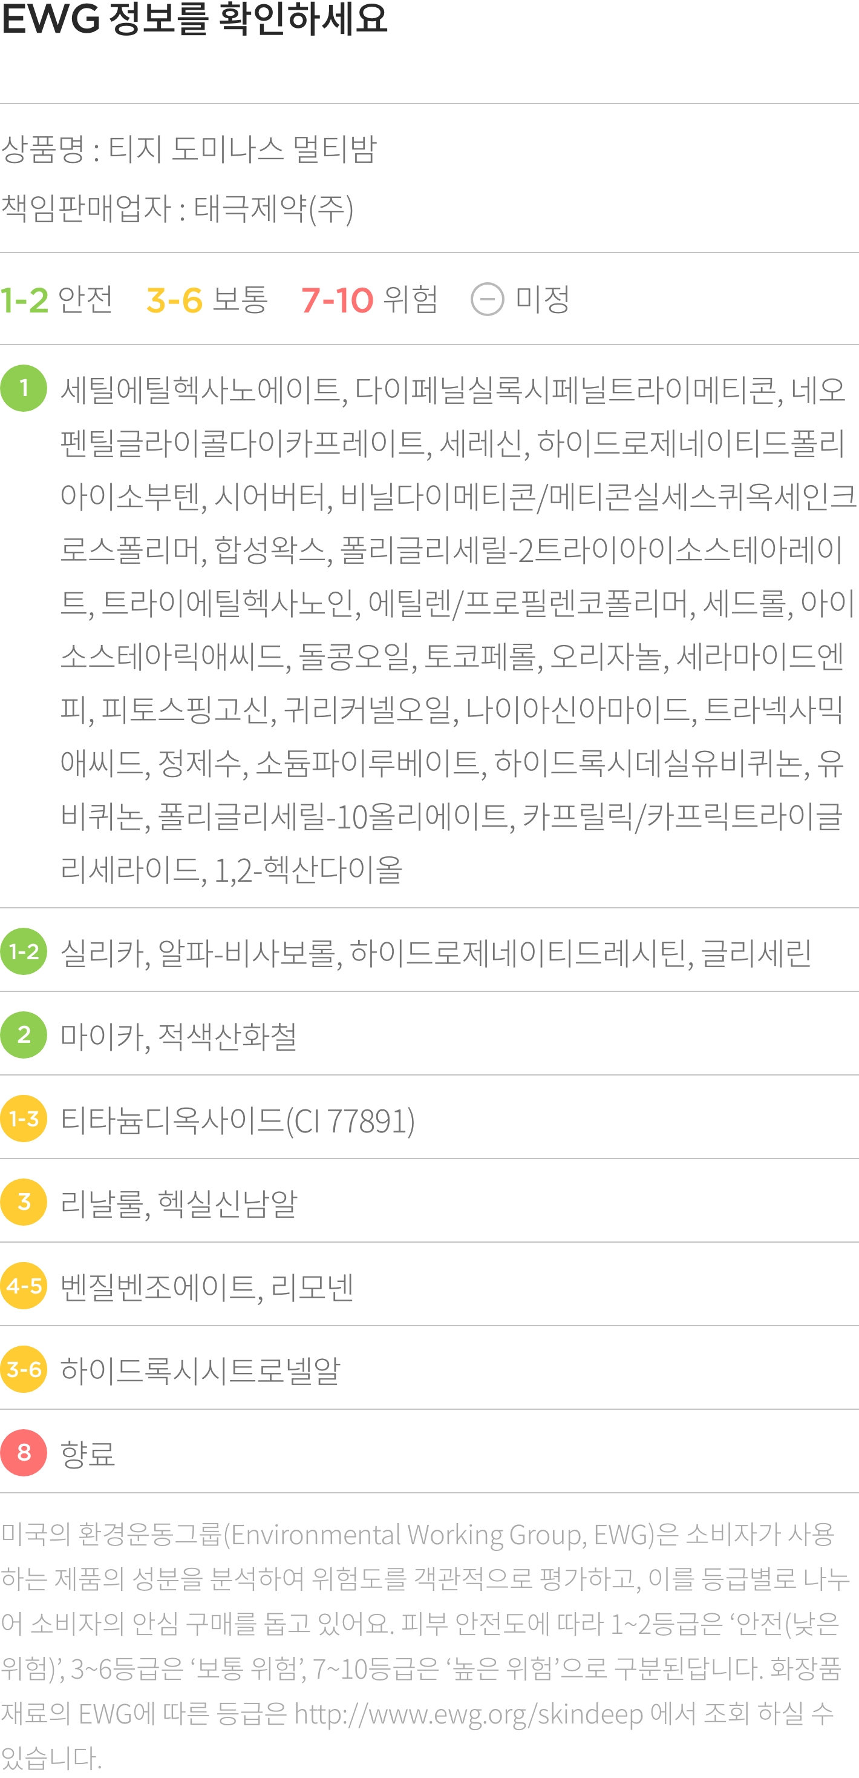Click the 하이드록시시트로넬알 ingredient

(201, 1370)
